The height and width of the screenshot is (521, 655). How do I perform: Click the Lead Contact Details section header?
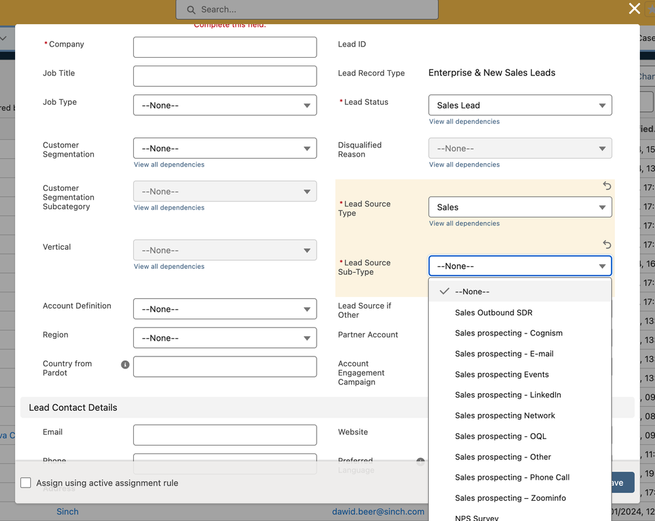click(x=327, y=408)
